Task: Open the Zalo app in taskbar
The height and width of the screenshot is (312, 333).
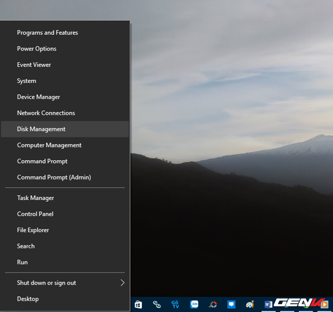Action: [x=194, y=304]
